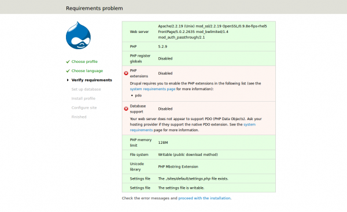This screenshot has height=212, width=347.
Task: Select the Finished step
Action: pyautogui.click(x=79, y=117)
